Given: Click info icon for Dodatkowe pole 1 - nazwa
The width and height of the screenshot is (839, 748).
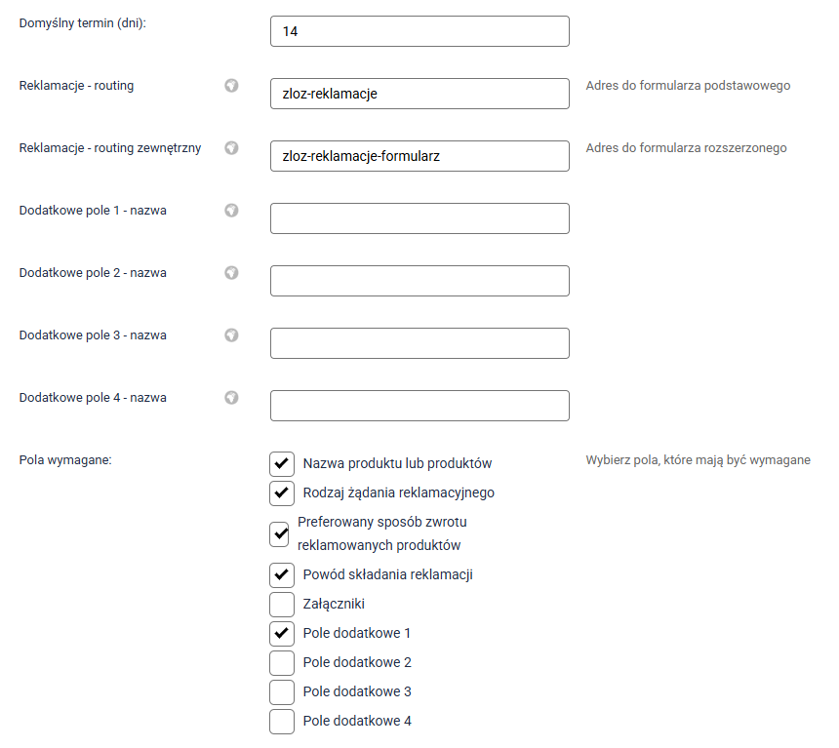Looking at the screenshot, I should pos(231,211).
